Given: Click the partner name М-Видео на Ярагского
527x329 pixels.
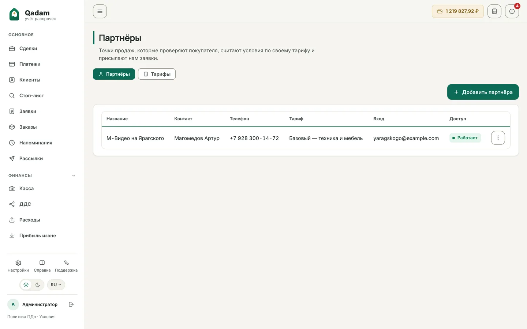Looking at the screenshot, I should (135, 138).
